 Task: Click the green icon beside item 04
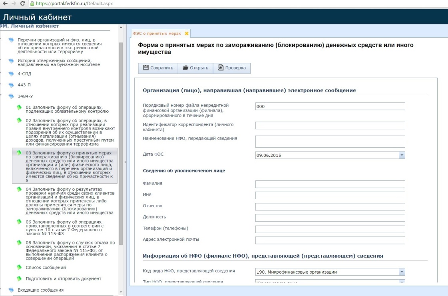coord(19,189)
